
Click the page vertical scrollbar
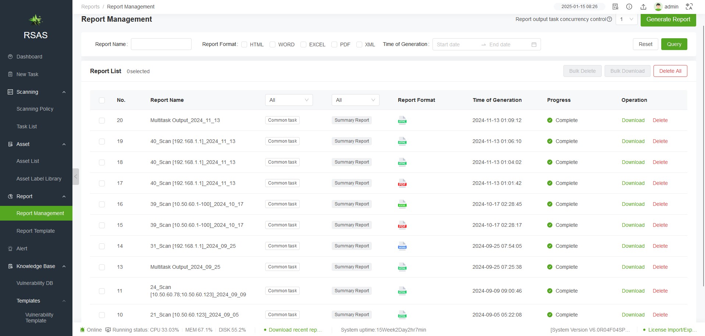point(703,154)
